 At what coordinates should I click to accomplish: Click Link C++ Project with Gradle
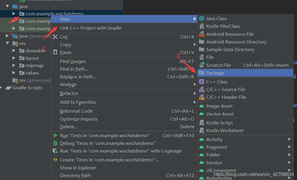pos(90,28)
